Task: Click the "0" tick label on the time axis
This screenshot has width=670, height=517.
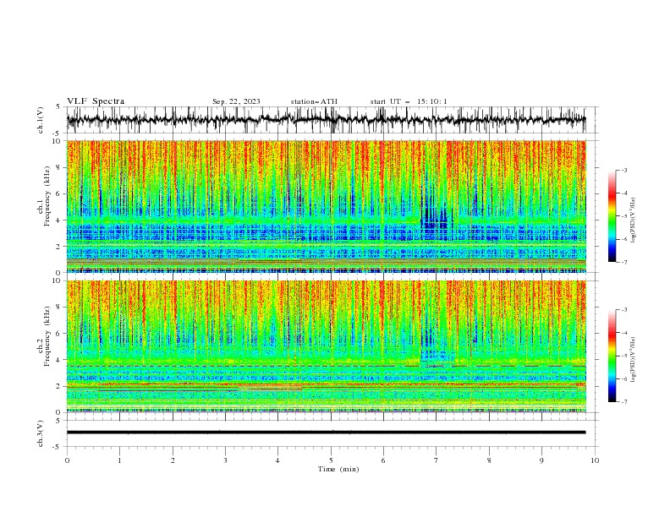Action: [67, 460]
